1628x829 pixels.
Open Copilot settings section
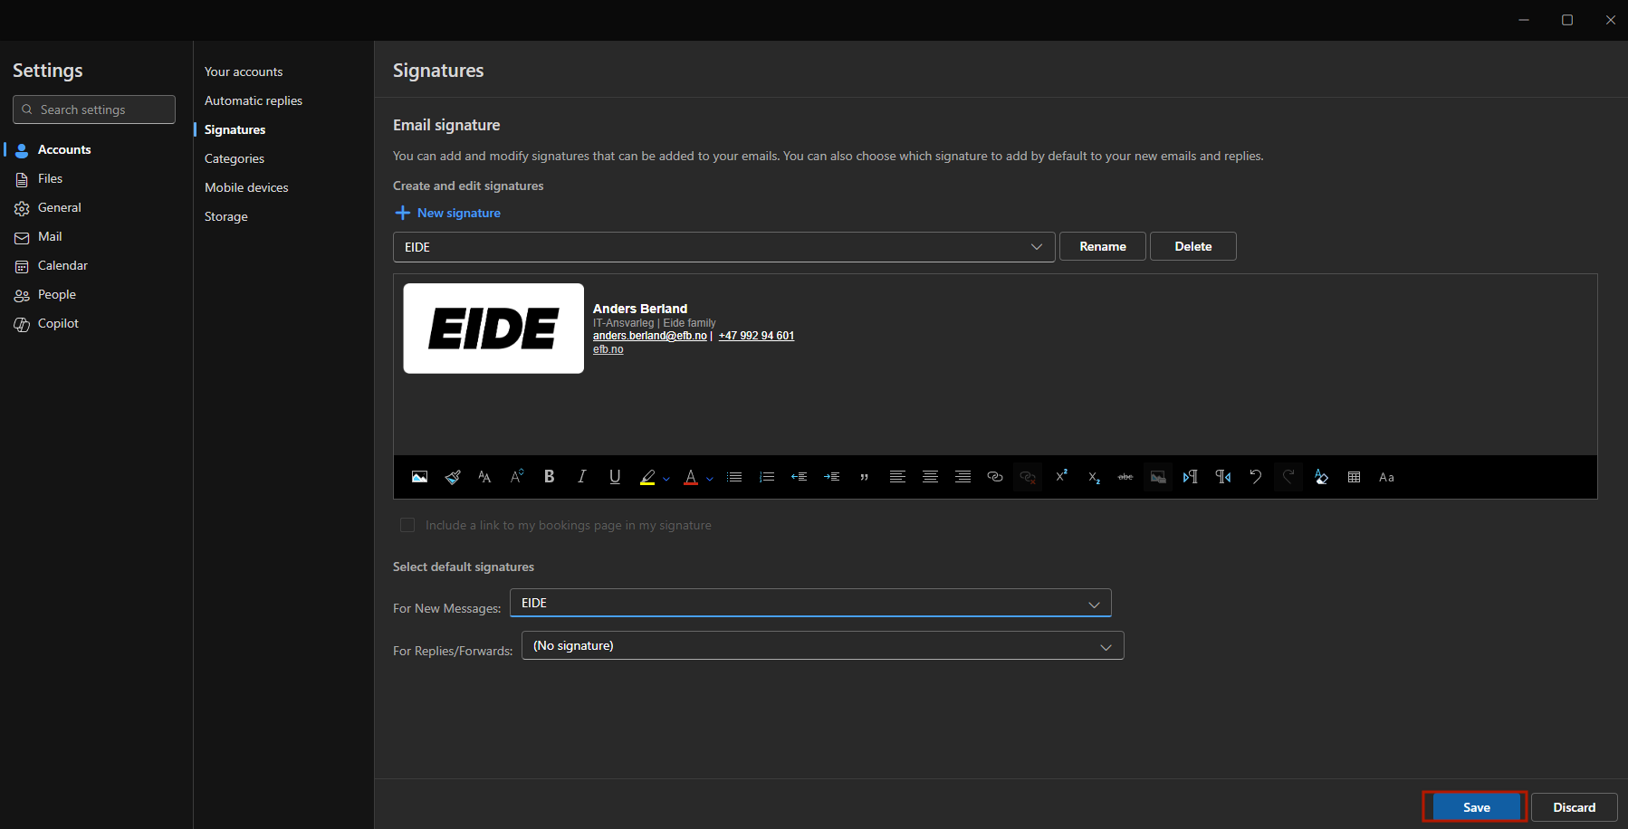[58, 323]
